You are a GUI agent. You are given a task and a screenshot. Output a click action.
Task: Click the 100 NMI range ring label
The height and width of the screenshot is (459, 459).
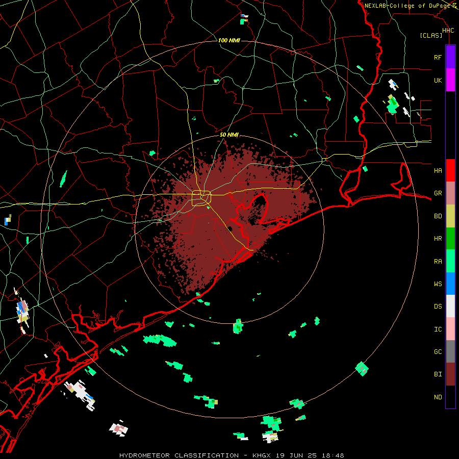click(229, 40)
